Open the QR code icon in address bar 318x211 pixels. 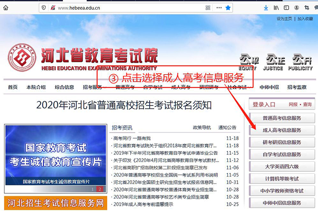pos(208,8)
